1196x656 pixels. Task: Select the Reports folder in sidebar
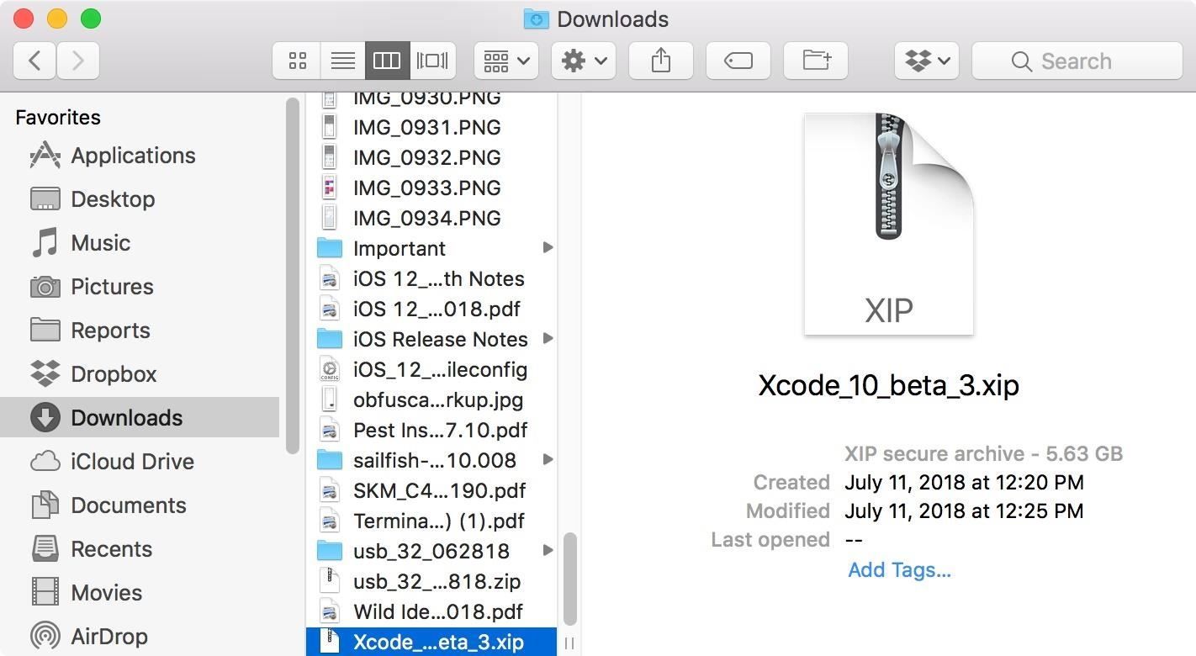(x=112, y=330)
